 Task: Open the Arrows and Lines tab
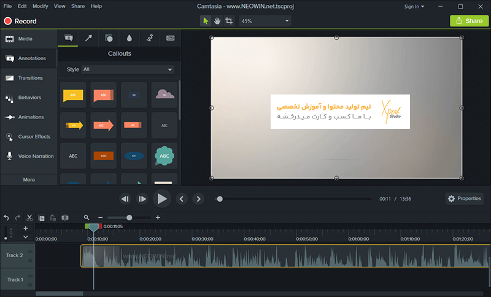pyautogui.click(x=88, y=38)
